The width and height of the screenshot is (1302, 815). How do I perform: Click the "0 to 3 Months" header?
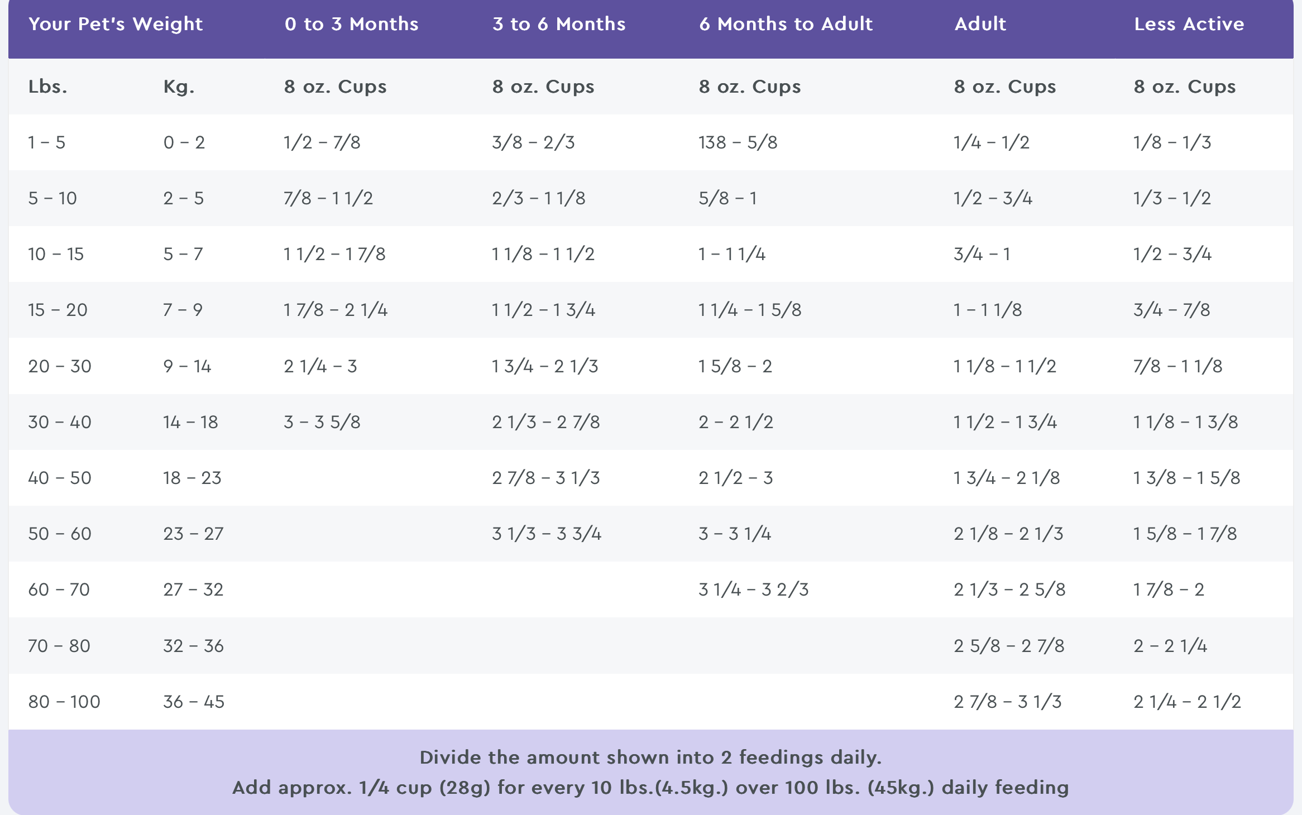pyautogui.click(x=351, y=24)
